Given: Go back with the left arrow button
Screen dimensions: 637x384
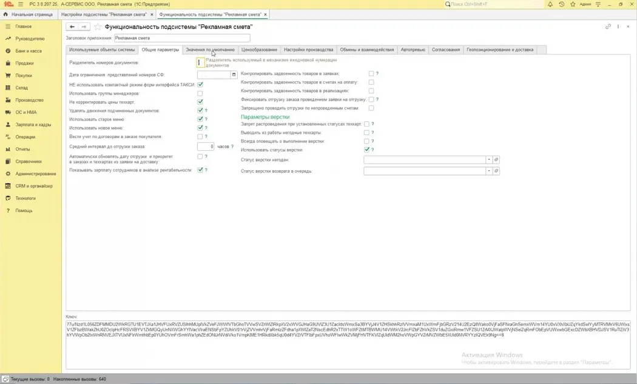Looking at the screenshot, I should (x=72, y=27).
